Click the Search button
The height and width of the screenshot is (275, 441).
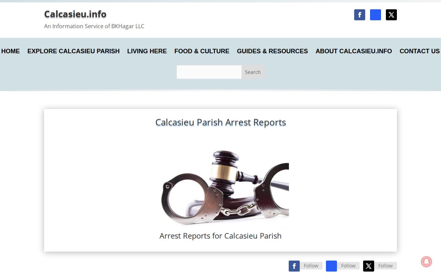pyautogui.click(x=253, y=72)
